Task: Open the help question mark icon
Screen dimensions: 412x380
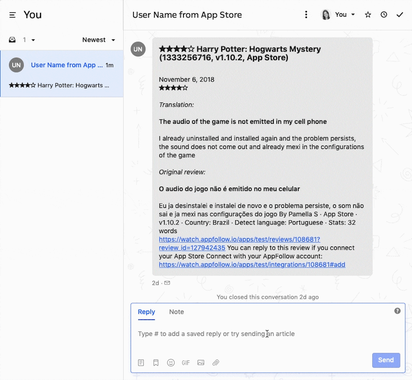Action: coord(397,311)
